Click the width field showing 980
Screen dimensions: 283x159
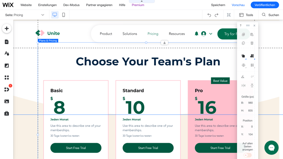[250, 103]
